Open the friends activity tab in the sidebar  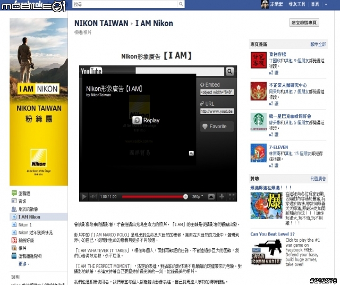click(24, 209)
